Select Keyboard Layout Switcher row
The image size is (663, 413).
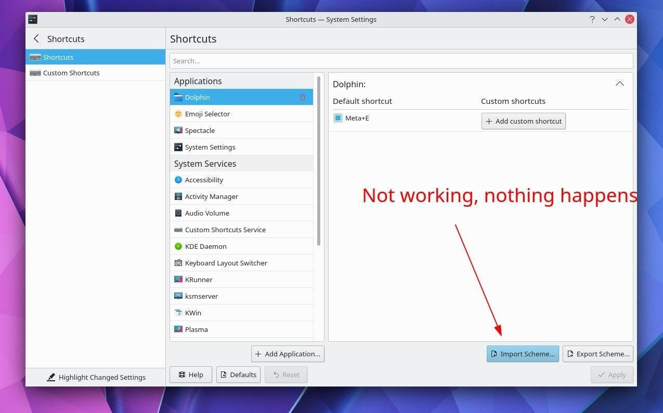(241, 263)
